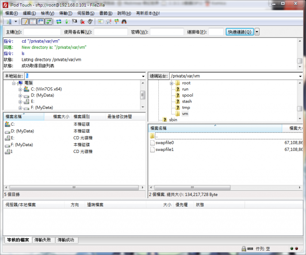Click the red activity LED in the status bar

296,249
